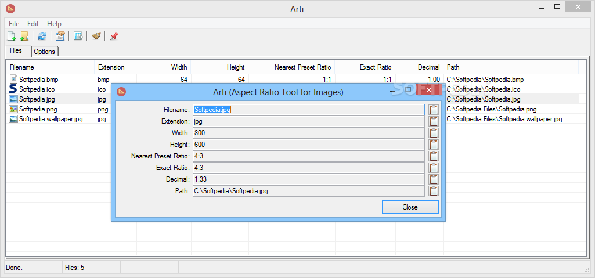The height and width of the screenshot is (278, 595).
Task: Copy the Decimal value with its clipboard icon
Action: click(434, 179)
